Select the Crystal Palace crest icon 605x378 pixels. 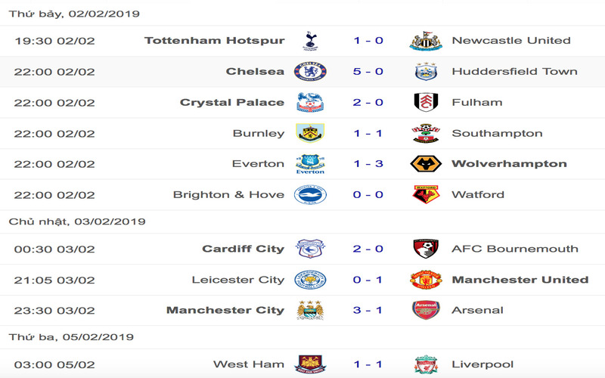[x=310, y=103]
